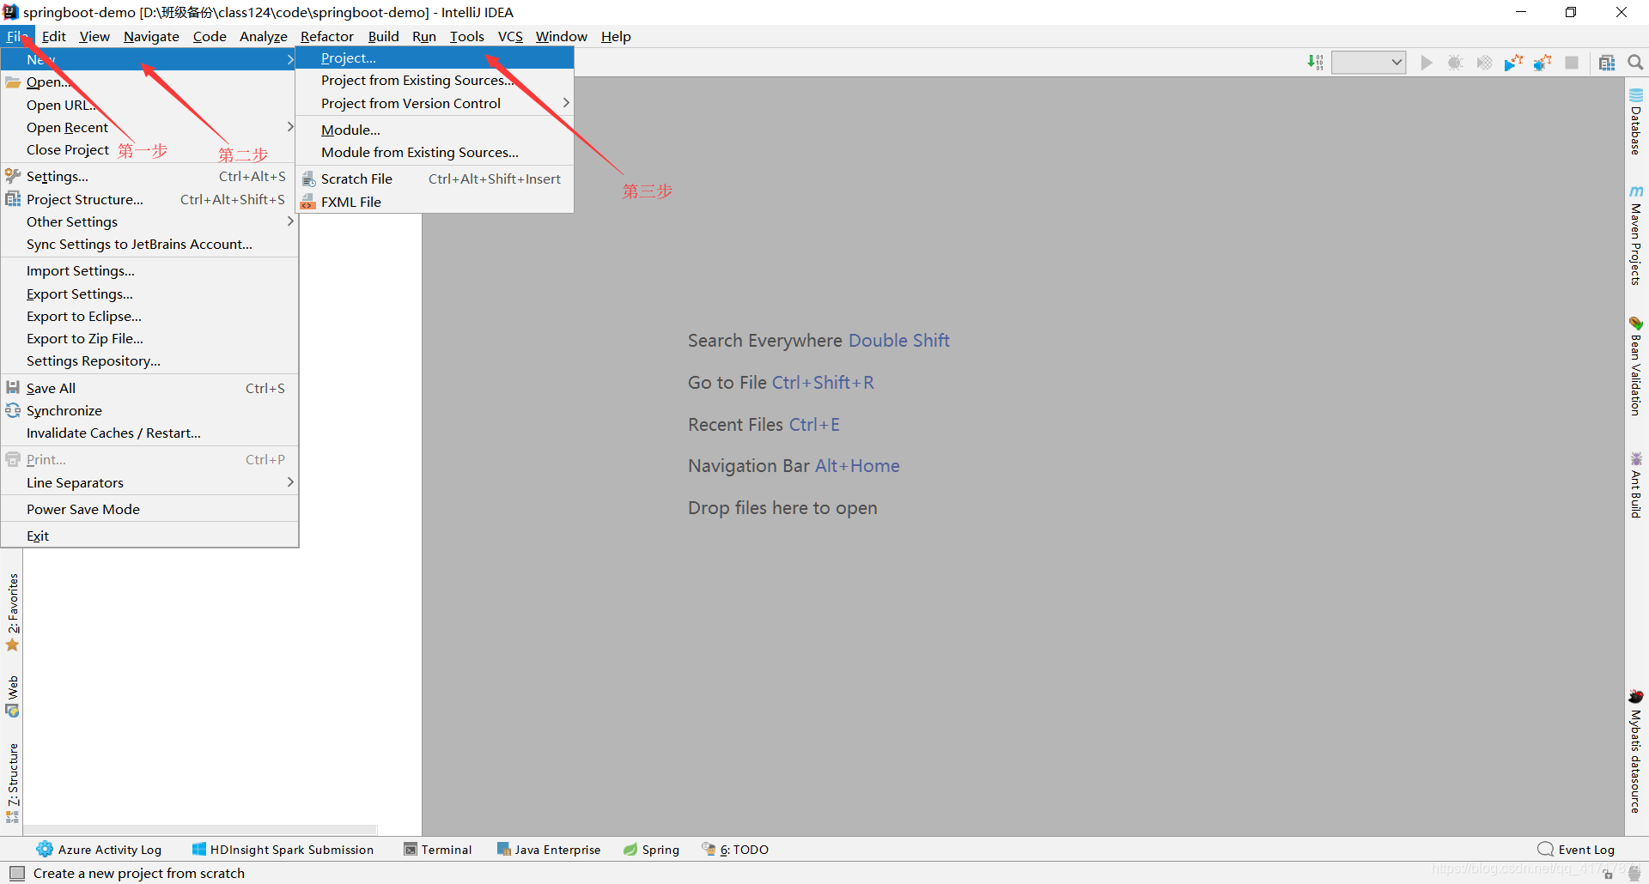This screenshot has height=884, width=1649.
Task: Select Module... in New submenu
Action: pyautogui.click(x=435, y=130)
